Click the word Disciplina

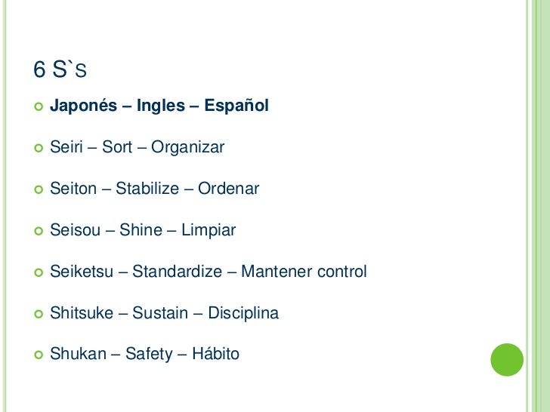pyautogui.click(x=243, y=312)
